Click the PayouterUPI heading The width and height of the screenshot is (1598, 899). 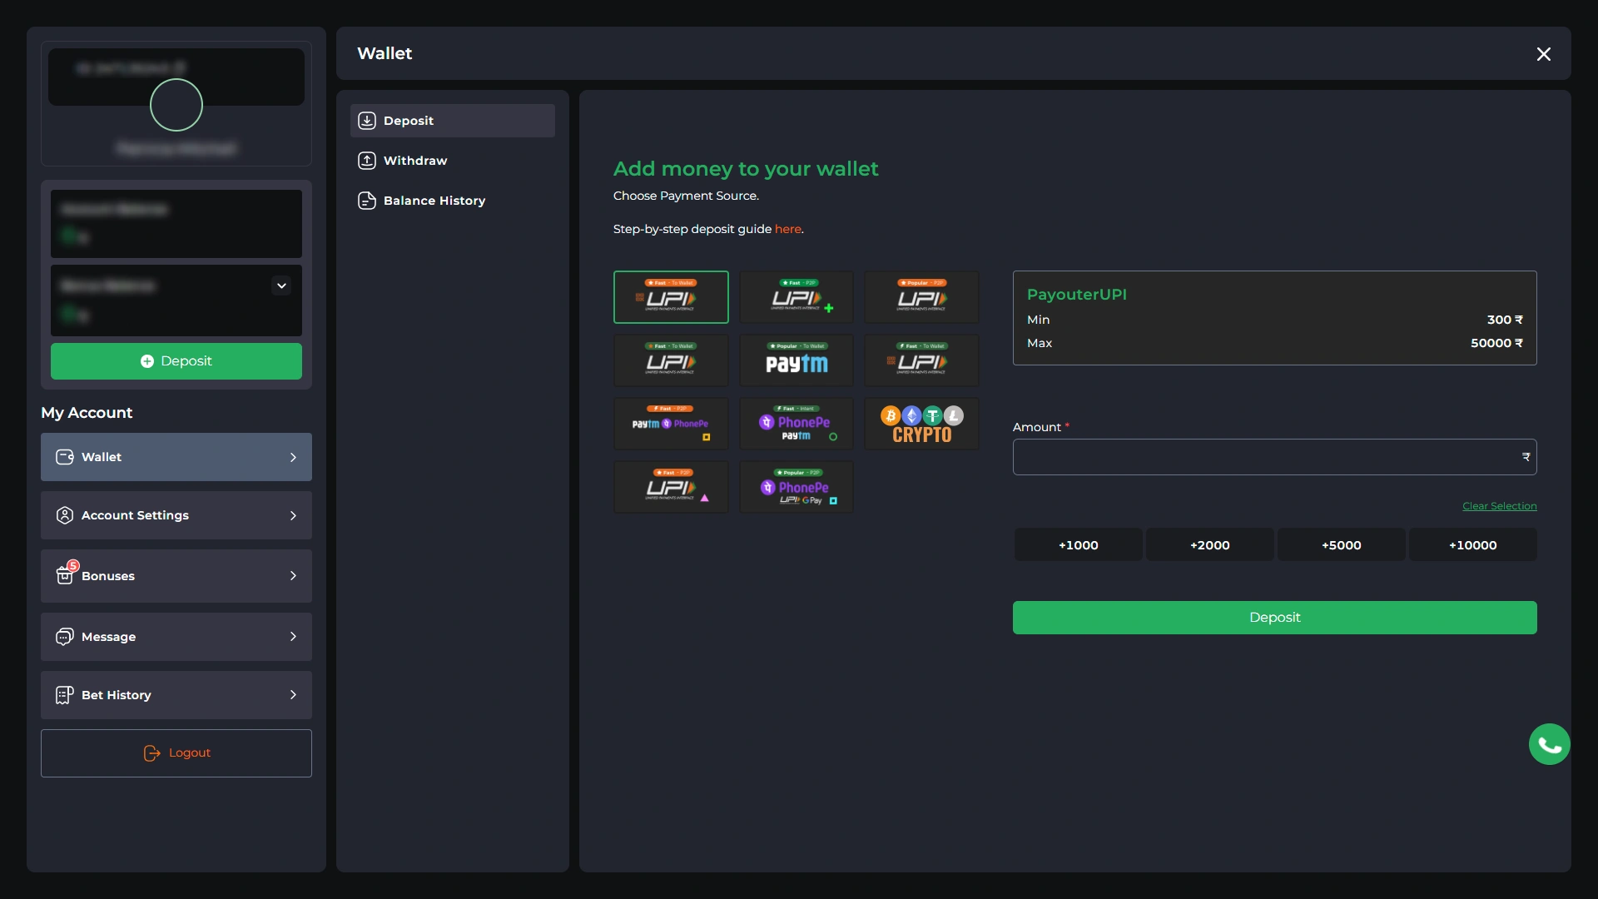click(x=1077, y=295)
